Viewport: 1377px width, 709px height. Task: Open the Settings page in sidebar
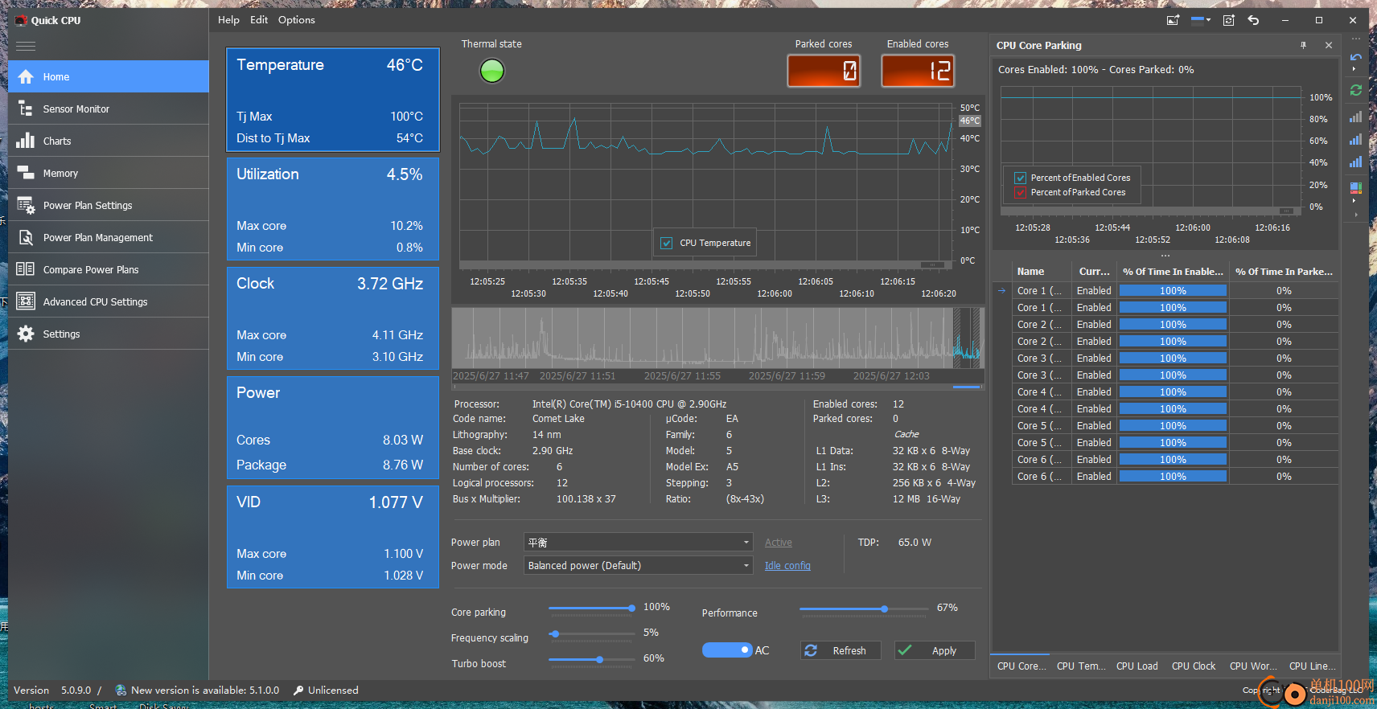click(x=109, y=334)
